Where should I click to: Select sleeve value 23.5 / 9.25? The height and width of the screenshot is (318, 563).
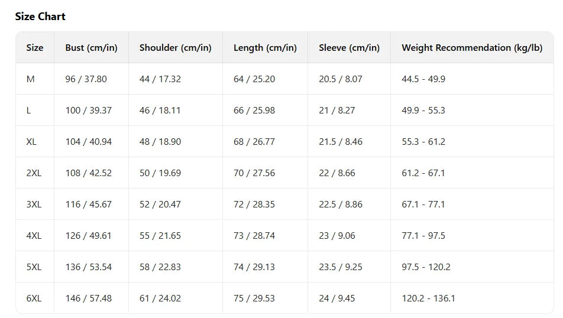[x=341, y=267]
